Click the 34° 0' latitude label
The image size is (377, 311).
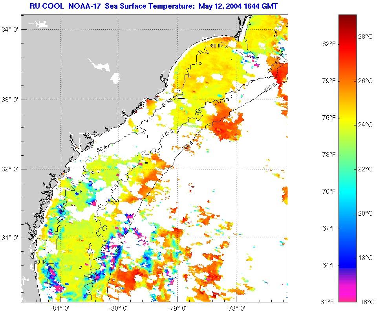coord(9,30)
